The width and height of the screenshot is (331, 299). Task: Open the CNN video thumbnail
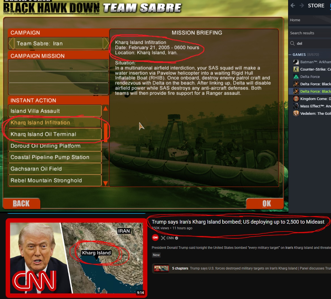coord(77,258)
